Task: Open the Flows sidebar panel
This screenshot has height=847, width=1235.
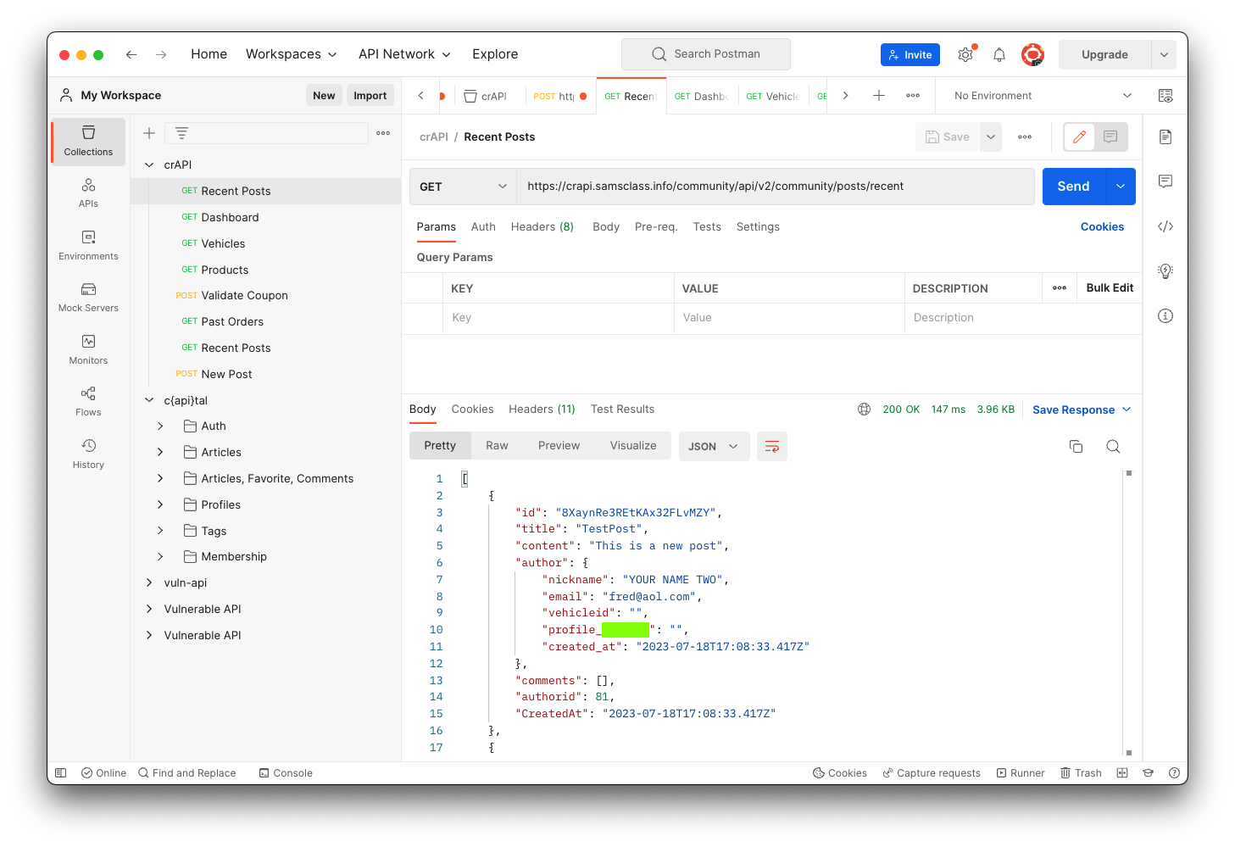Action: [x=88, y=401]
